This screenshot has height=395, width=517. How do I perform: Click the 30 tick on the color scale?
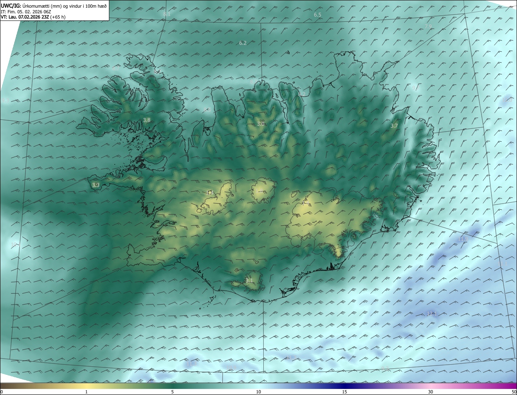pos(431,392)
